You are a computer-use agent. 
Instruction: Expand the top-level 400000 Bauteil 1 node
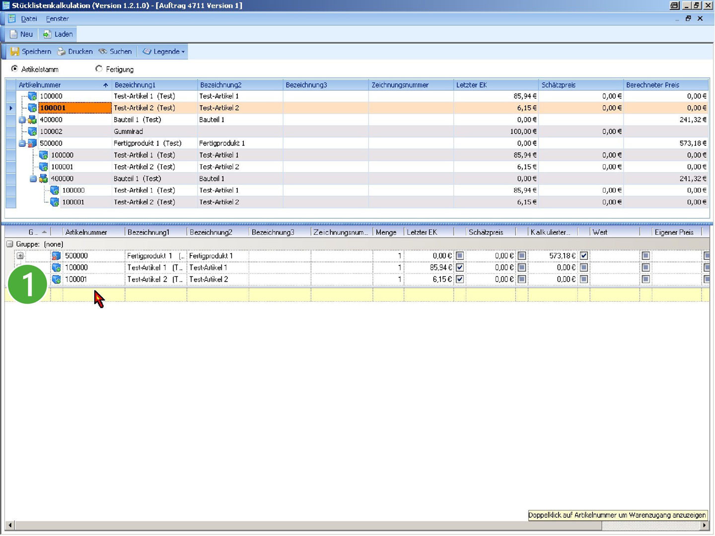[x=22, y=120]
